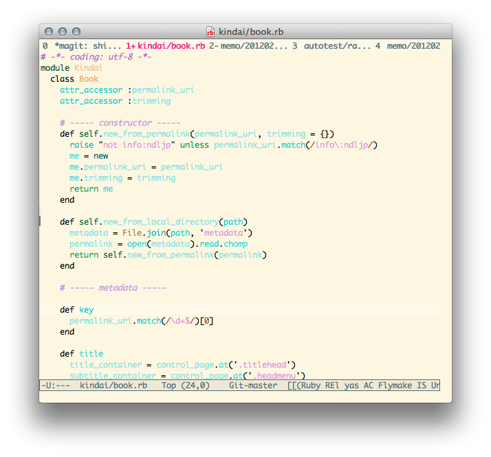
Task: Place cursor on :trimming accessor symbol
Action: pyautogui.click(x=149, y=101)
